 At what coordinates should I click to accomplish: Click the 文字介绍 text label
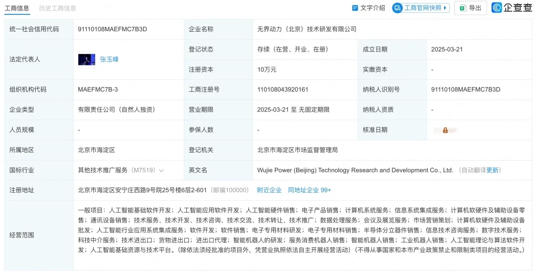tap(373, 8)
